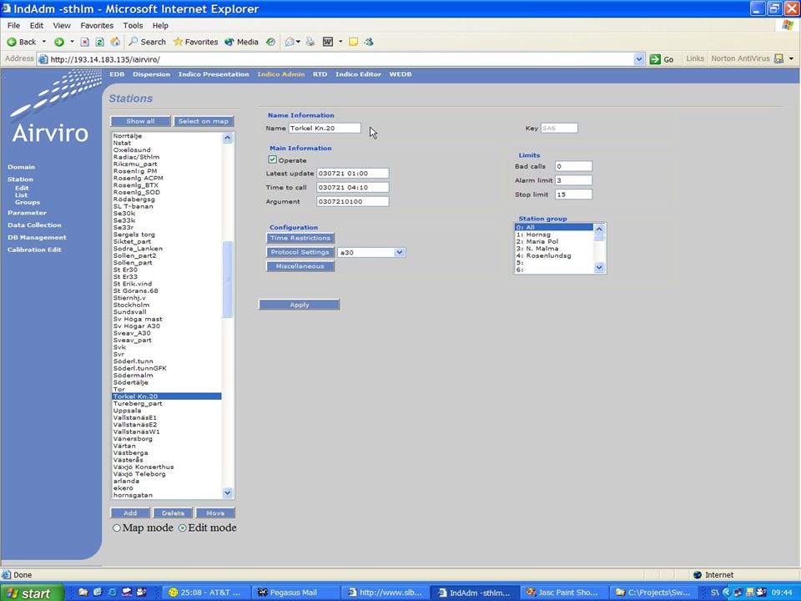Viewport: 801px width, 601px height.
Task: Click the Windows start button
Action: pyautogui.click(x=32, y=593)
